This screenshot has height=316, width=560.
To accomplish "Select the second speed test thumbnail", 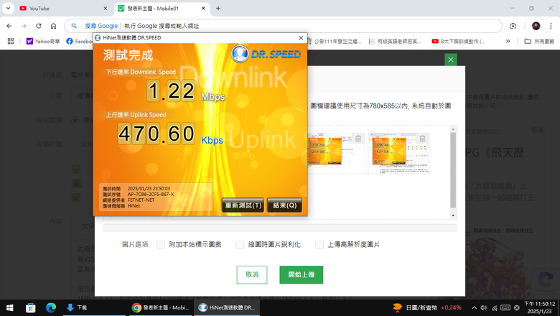I will point(389,152).
